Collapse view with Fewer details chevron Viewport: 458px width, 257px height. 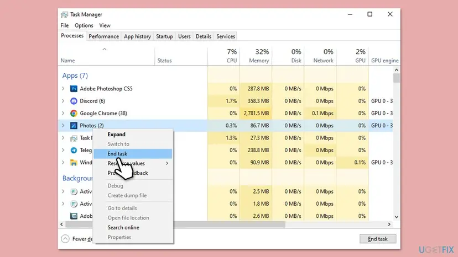[65, 239]
